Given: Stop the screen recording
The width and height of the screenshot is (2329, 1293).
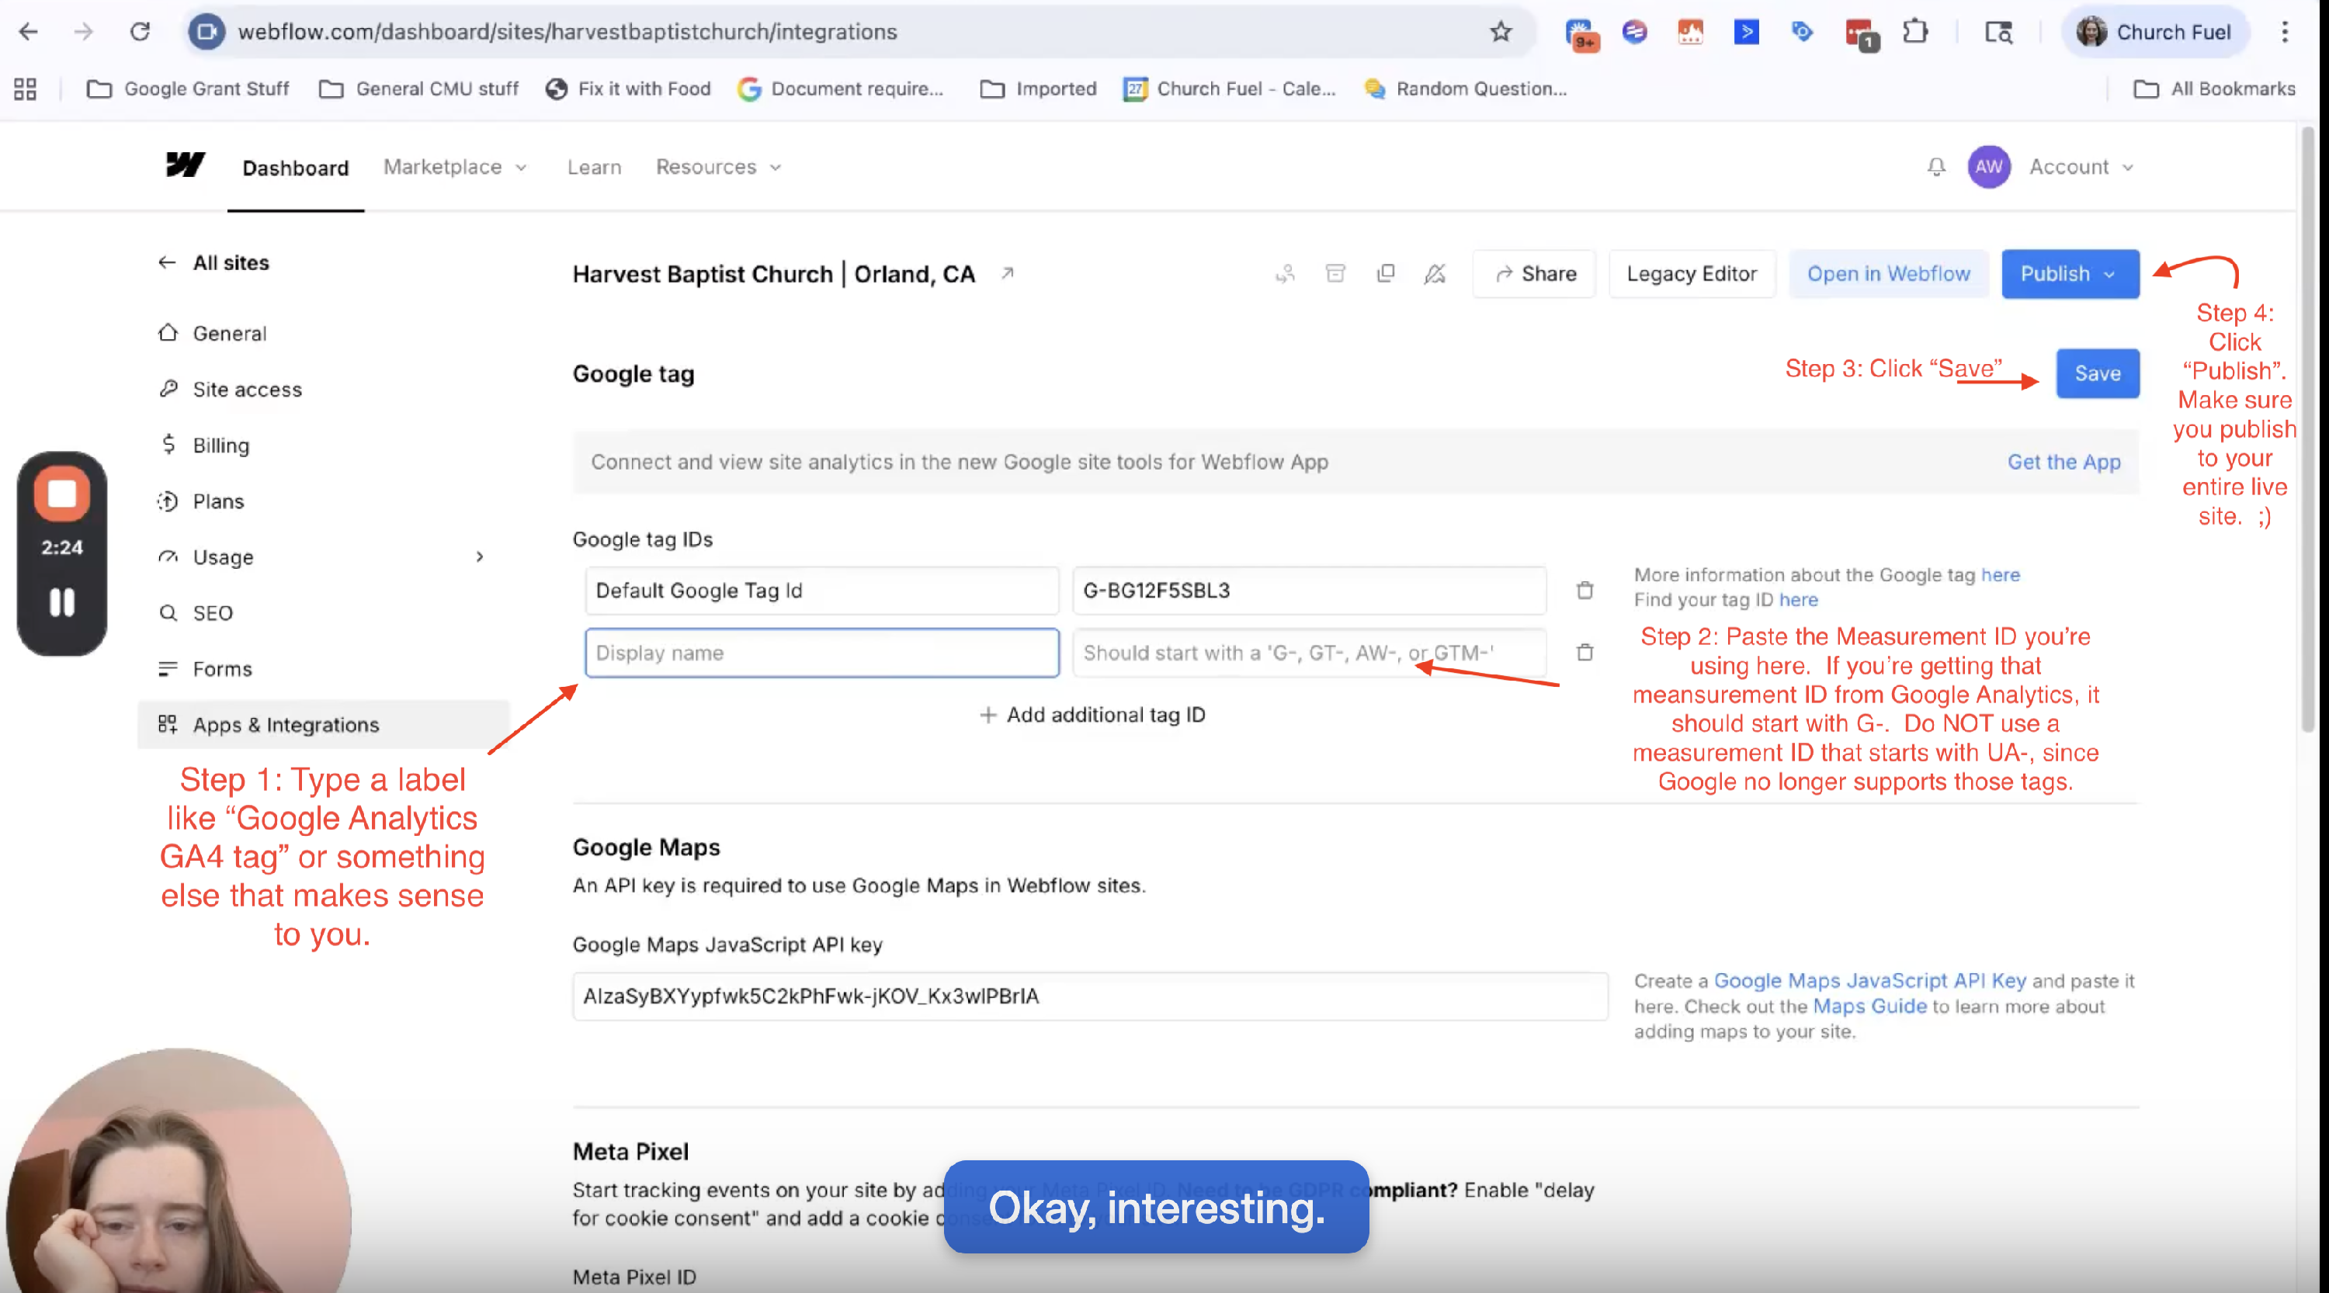Looking at the screenshot, I should tap(61, 494).
